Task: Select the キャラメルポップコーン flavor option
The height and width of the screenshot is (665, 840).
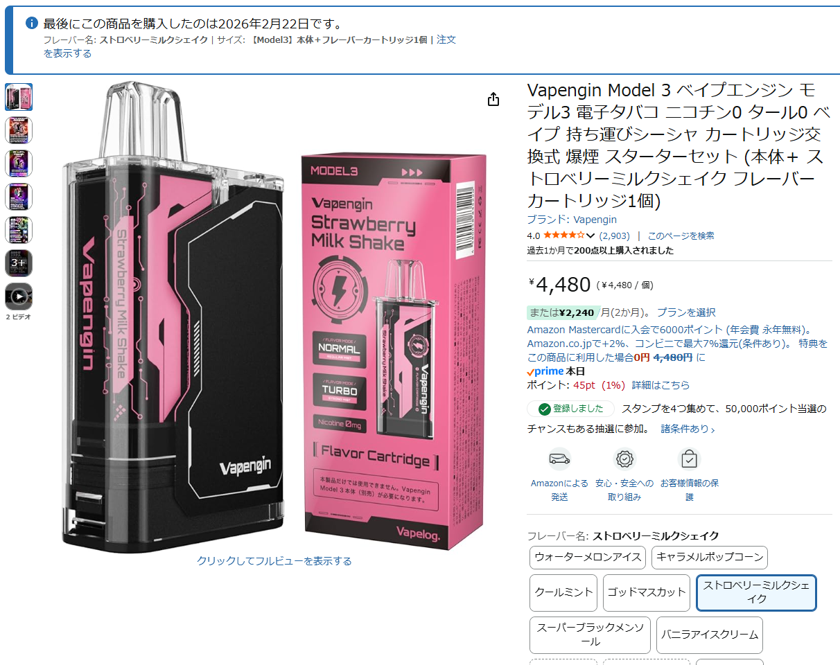Action: pyautogui.click(x=709, y=557)
